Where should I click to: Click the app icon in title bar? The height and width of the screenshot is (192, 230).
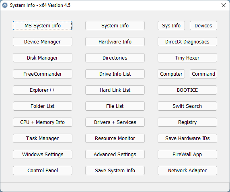pyautogui.click(x=5, y=5)
